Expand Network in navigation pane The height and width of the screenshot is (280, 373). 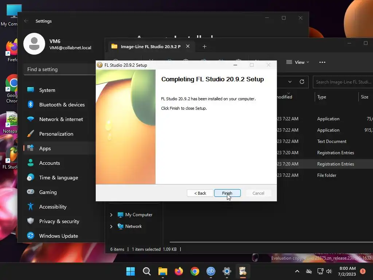point(111,226)
